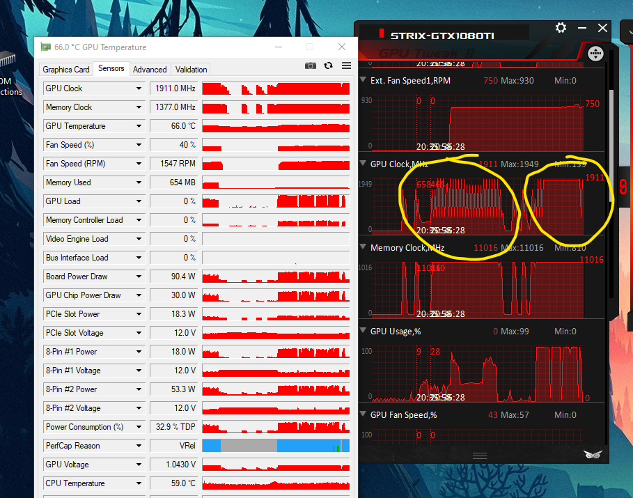Open PCIe Slot Voltage dropdown
This screenshot has width=633, height=498.
[139, 333]
